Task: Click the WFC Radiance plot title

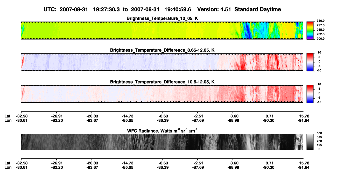Action: [162, 131]
